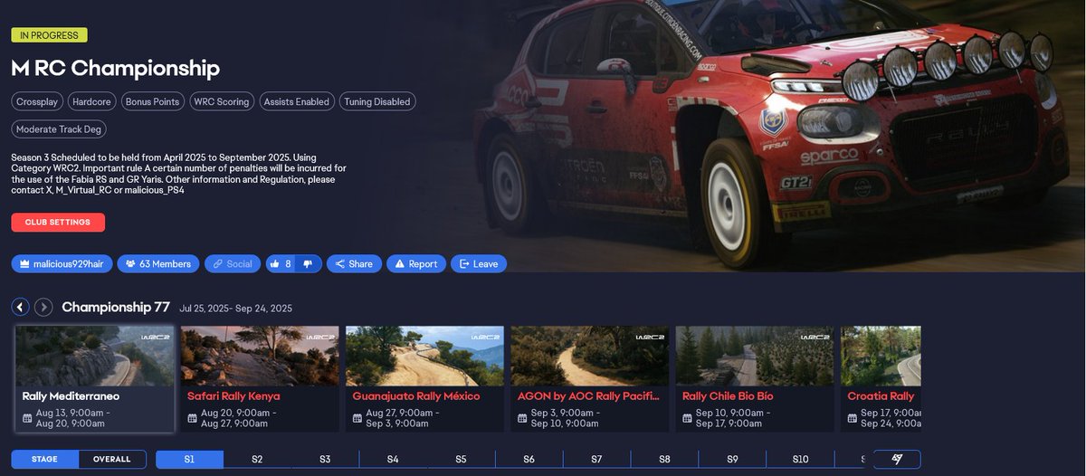Select stage tab S5
1086x476 pixels.
tap(461, 460)
